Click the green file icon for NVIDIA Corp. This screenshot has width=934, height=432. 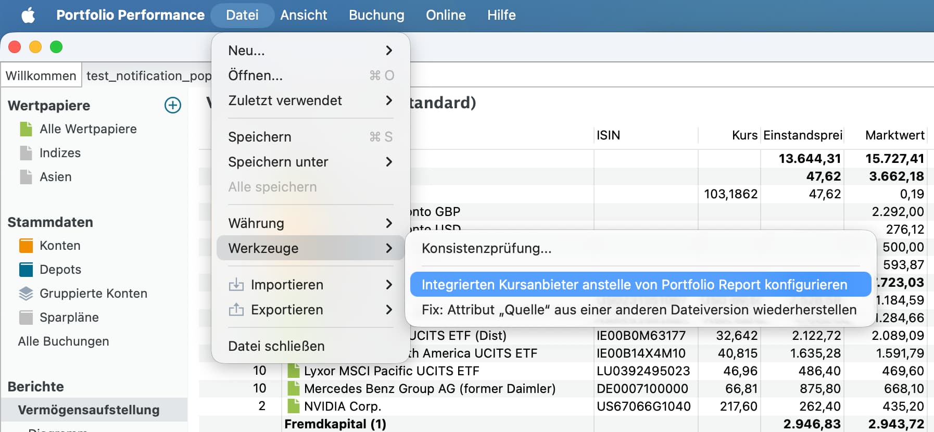pos(294,406)
